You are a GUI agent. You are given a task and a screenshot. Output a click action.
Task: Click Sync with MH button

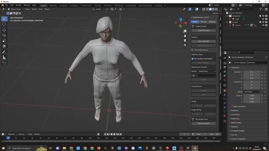203,42
